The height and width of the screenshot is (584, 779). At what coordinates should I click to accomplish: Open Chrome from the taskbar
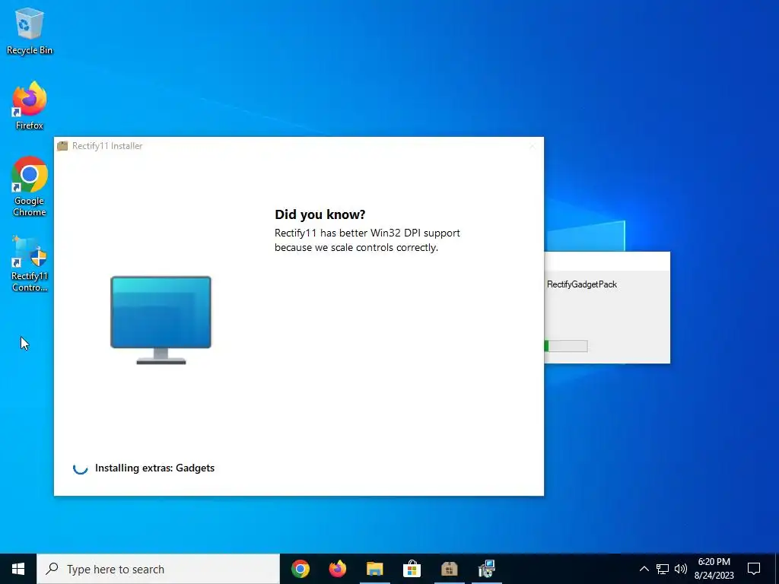[300, 569]
